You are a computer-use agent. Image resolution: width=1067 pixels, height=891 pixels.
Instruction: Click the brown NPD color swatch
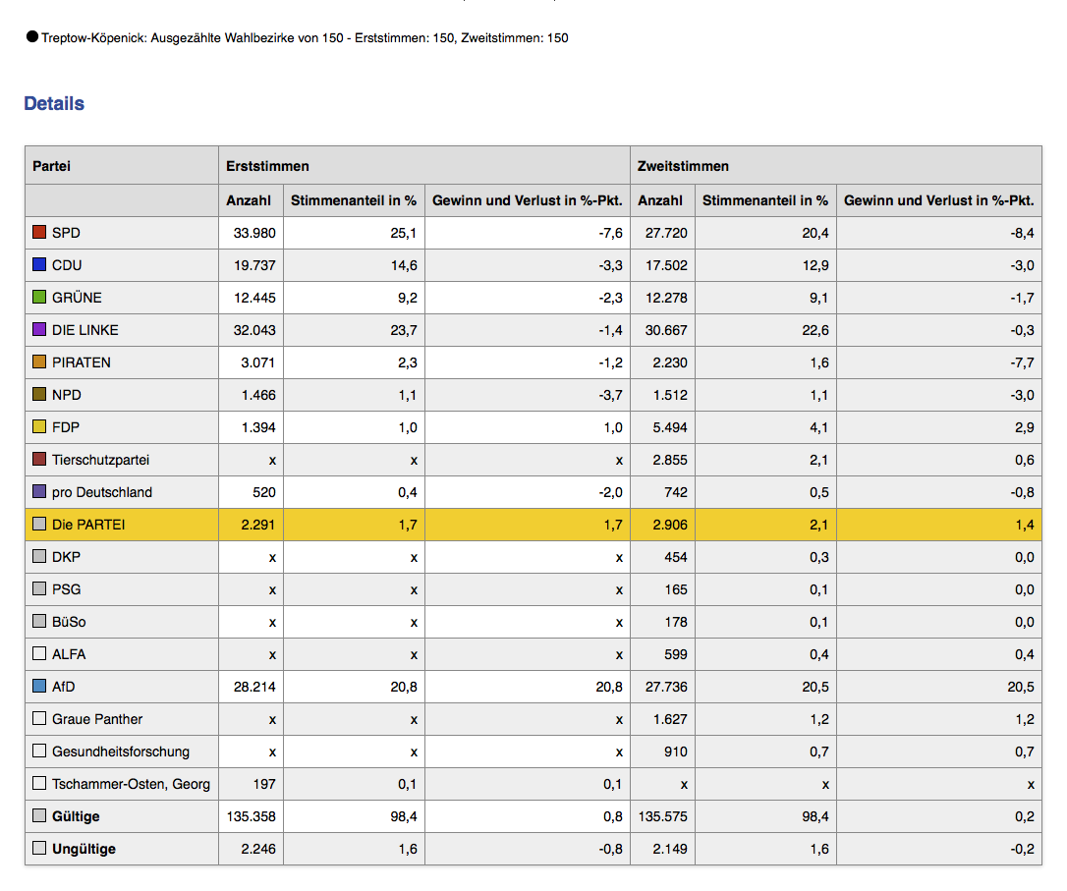click(39, 395)
